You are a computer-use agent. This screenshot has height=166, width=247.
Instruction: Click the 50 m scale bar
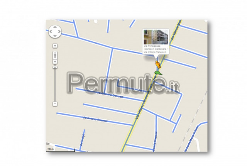(60, 150)
